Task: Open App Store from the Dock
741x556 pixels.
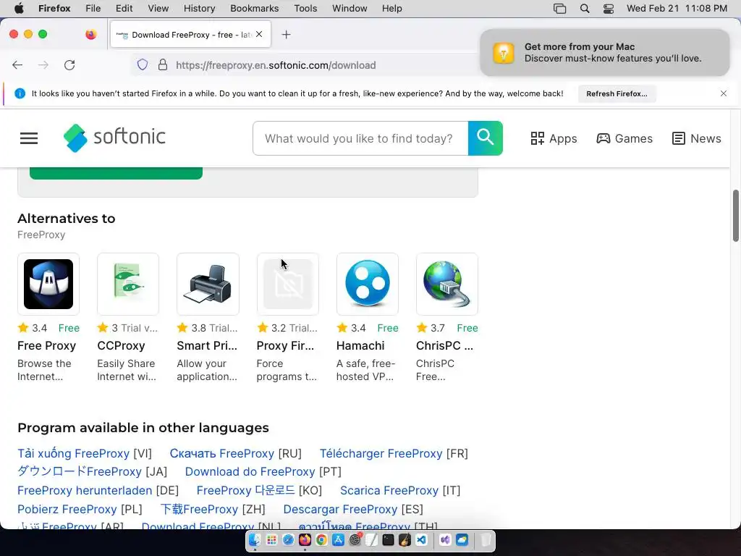Action: [338, 540]
